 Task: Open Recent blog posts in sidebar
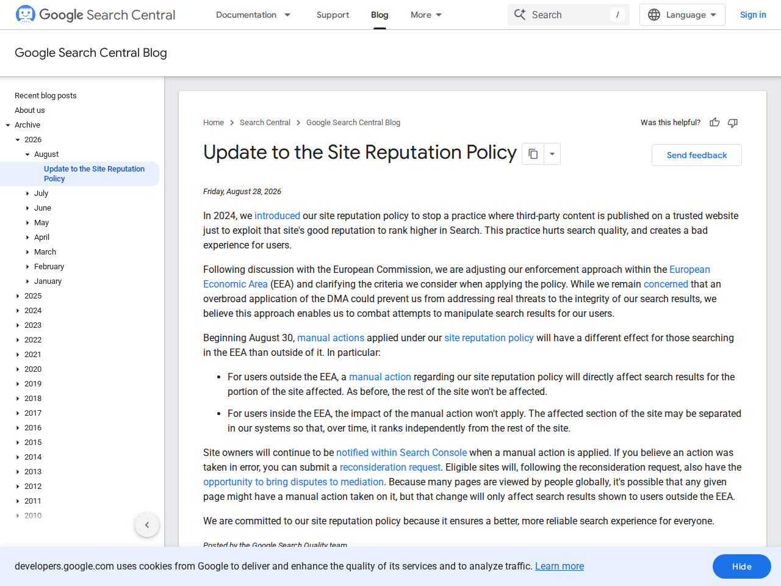(46, 96)
